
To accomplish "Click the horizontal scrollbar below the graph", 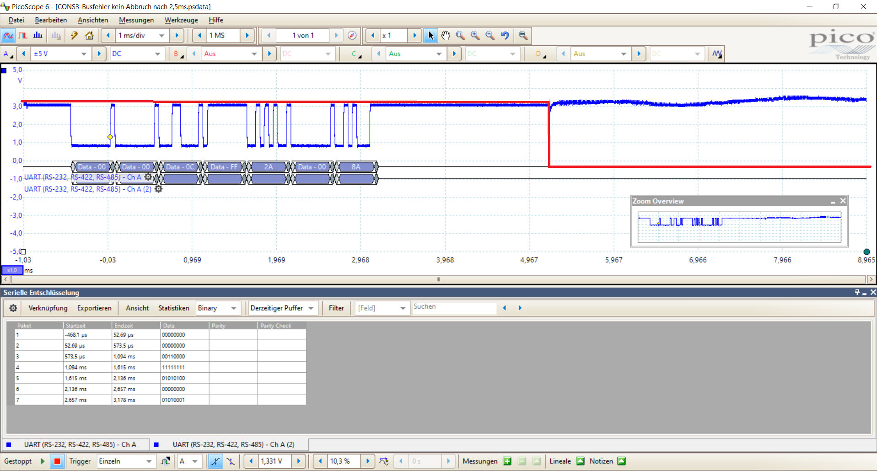I will tap(438, 279).
